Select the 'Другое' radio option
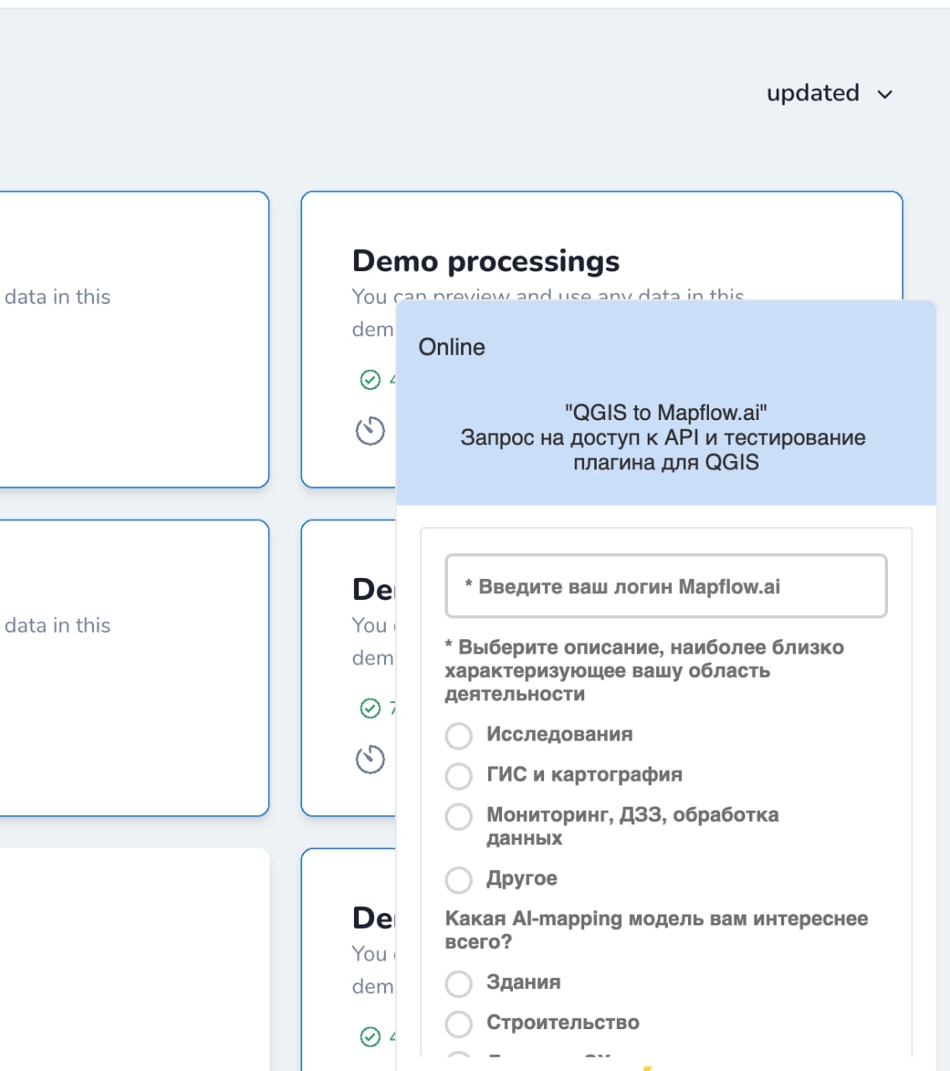The image size is (950, 1071). point(459,879)
